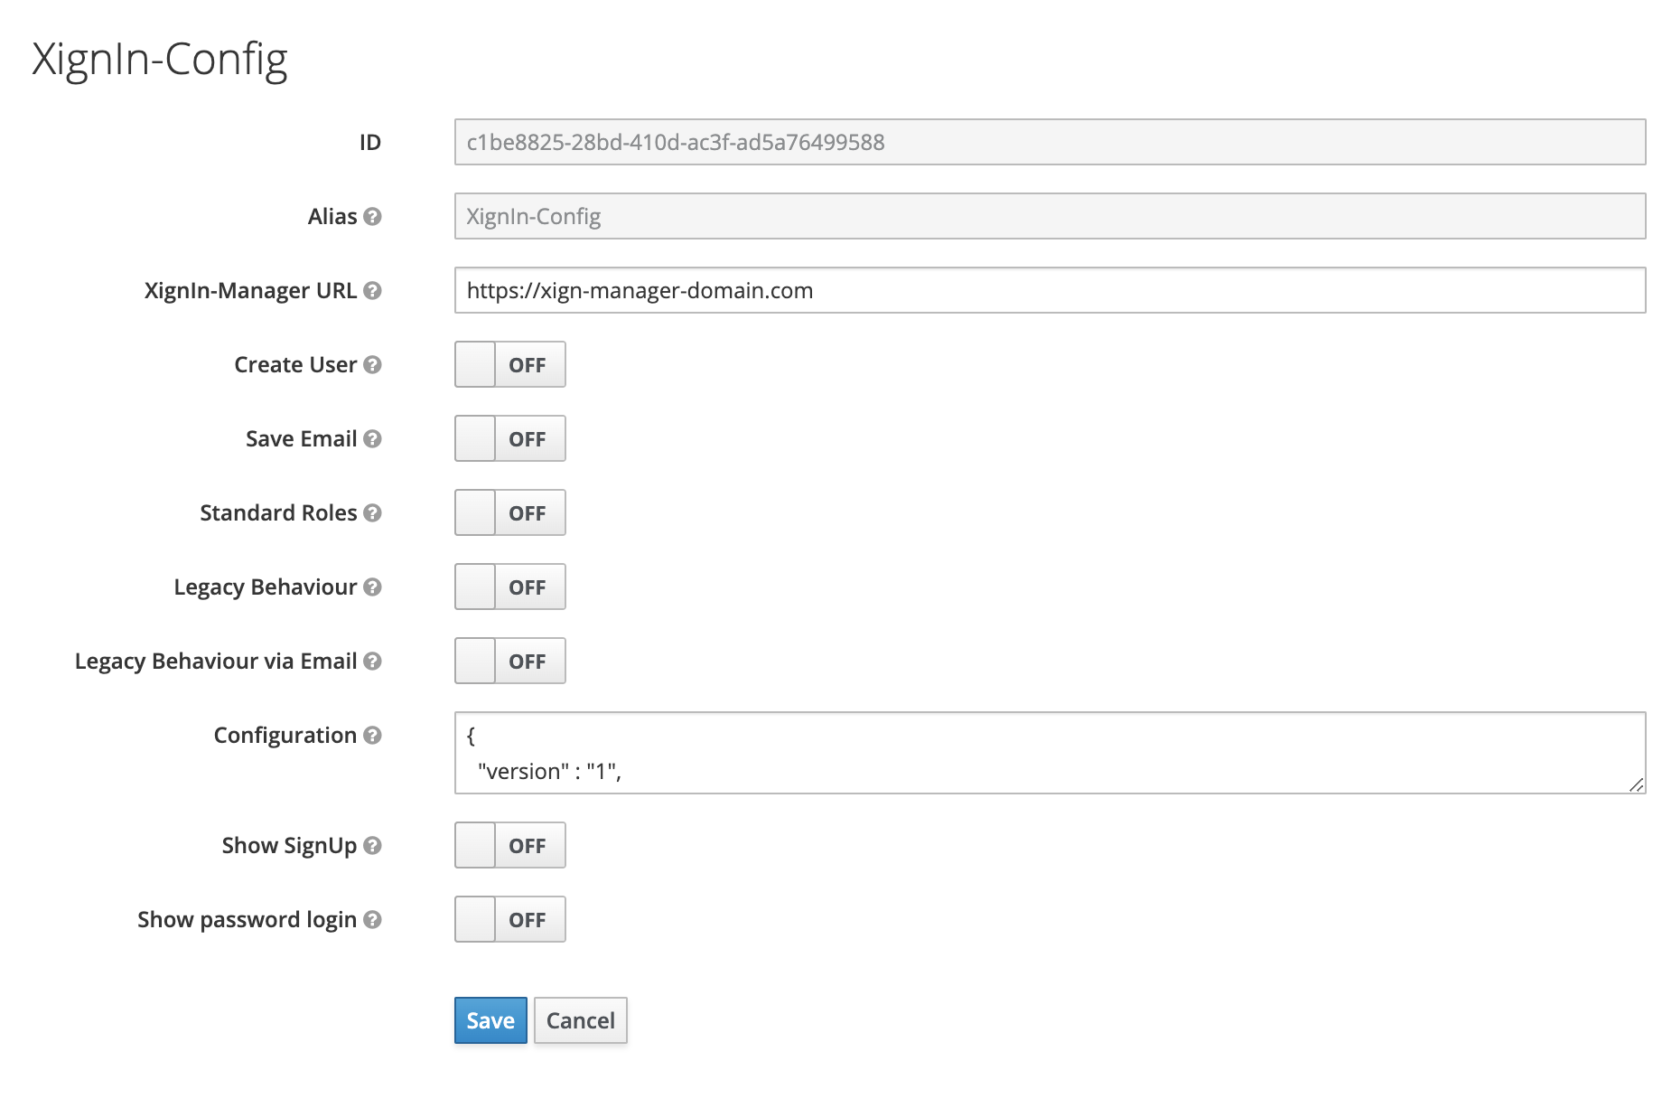Click the Show password login help icon
This screenshot has width=1653, height=1108.
click(372, 920)
